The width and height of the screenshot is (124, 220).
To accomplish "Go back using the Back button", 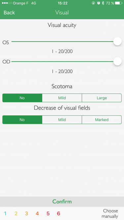I will click(x=9, y=13).
